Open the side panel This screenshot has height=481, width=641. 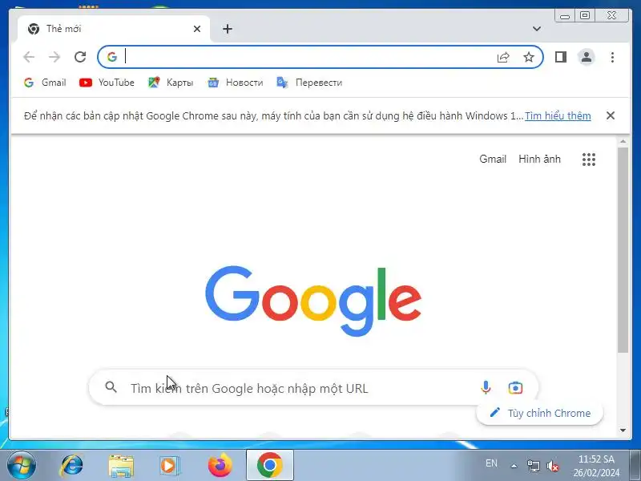coord(561,57)
